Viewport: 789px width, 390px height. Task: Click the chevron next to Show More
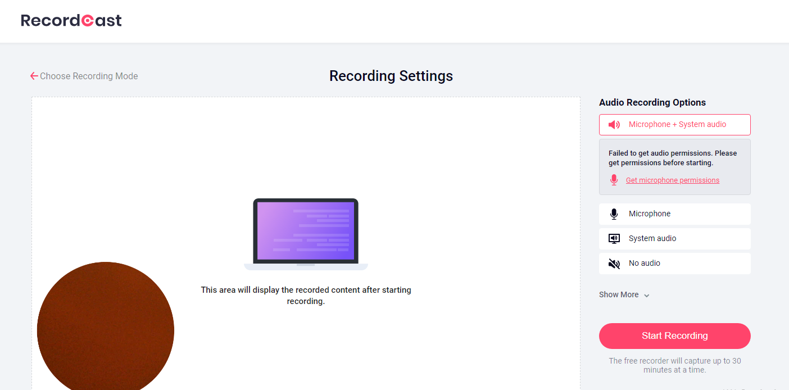[x=647, y=296]
